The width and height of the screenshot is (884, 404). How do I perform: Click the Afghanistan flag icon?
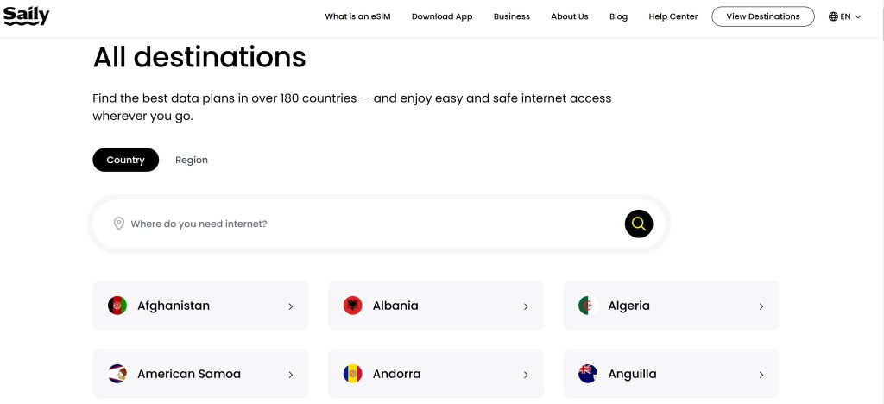coord(117,306)
